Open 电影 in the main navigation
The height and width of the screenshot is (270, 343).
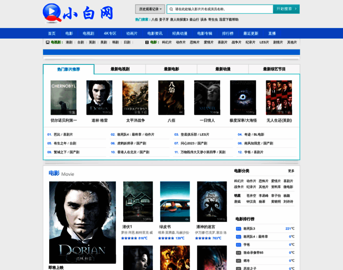69,33
